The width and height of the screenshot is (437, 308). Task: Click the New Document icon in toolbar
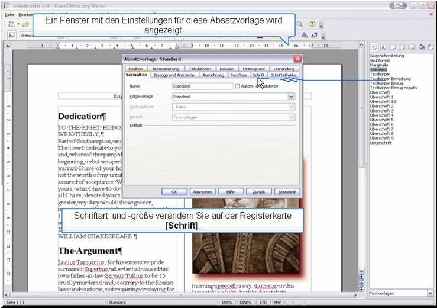[x=11, y=24]
